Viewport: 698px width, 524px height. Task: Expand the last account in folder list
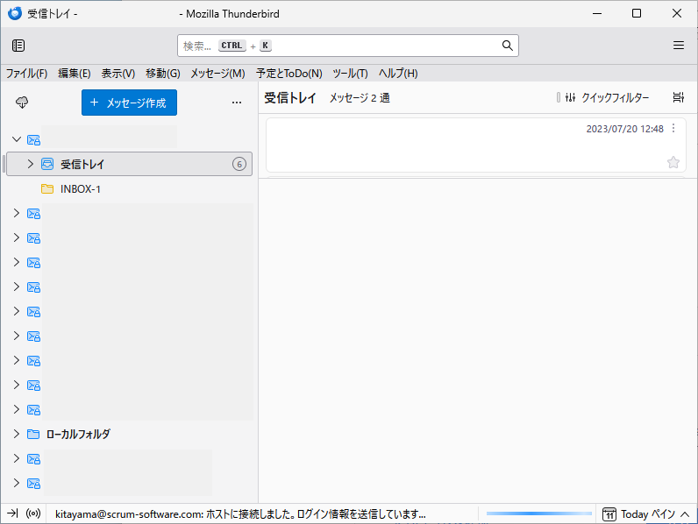(x=17, y=483)
